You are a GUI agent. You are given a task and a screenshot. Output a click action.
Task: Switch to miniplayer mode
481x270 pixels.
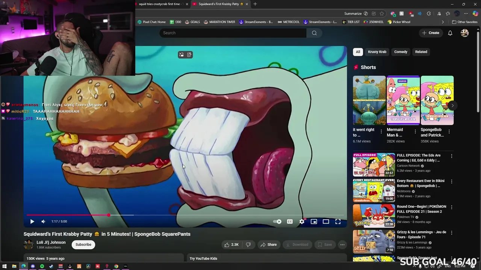tap(314, 222)
